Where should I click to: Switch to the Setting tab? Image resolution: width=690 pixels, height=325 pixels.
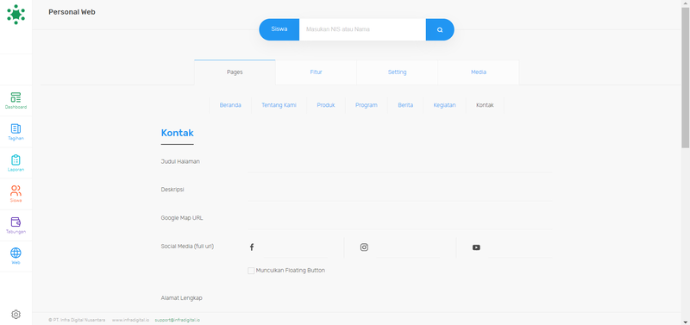[x=397, y=72]
